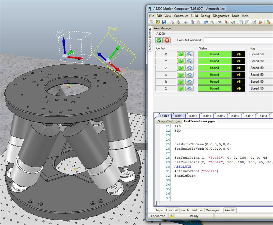The width and height of the screenshot is (273, 225).
Task: Click the Print toolbar icon
Action: [x=172, y=22]
